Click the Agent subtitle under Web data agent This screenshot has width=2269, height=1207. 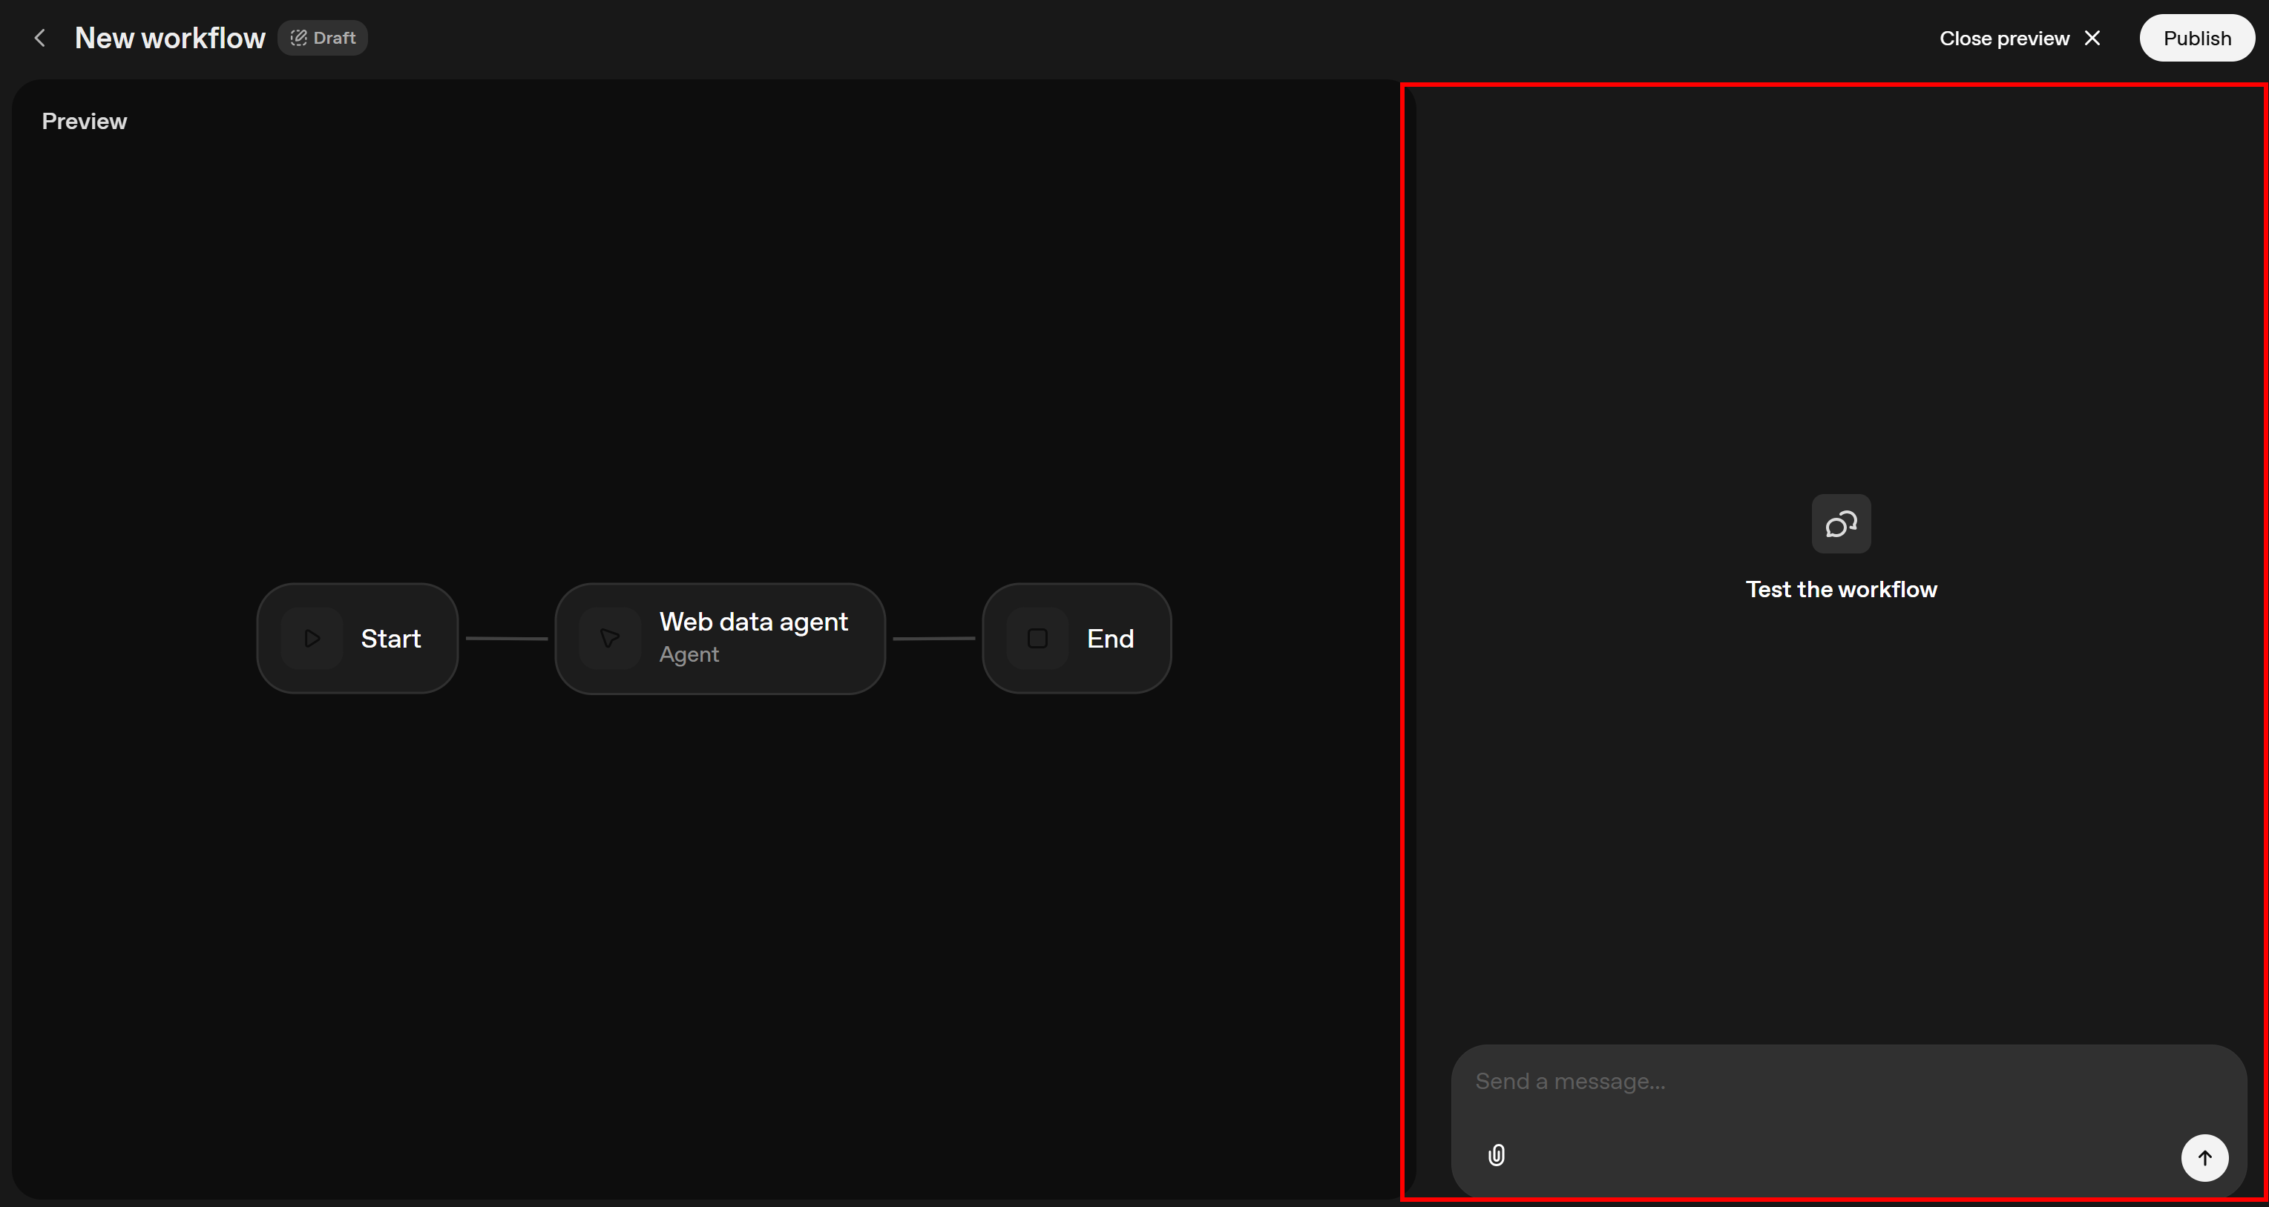coord(690,655)
